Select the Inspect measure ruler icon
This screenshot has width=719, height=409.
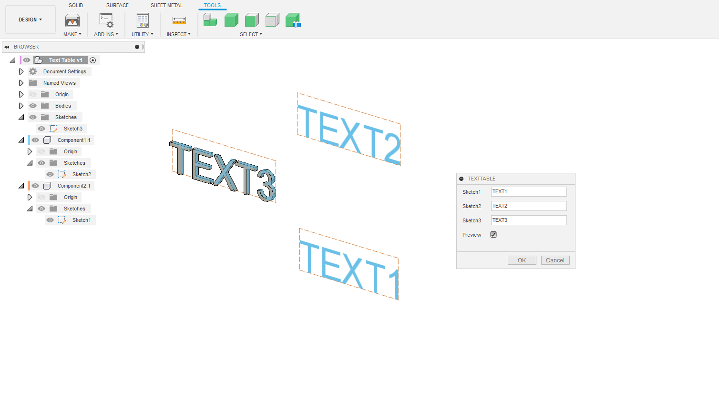[x=179, y=20]
